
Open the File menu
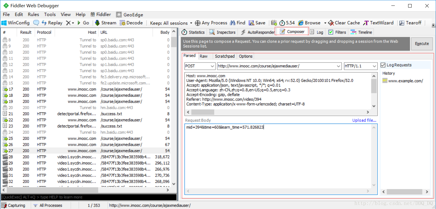pos(6,14)
